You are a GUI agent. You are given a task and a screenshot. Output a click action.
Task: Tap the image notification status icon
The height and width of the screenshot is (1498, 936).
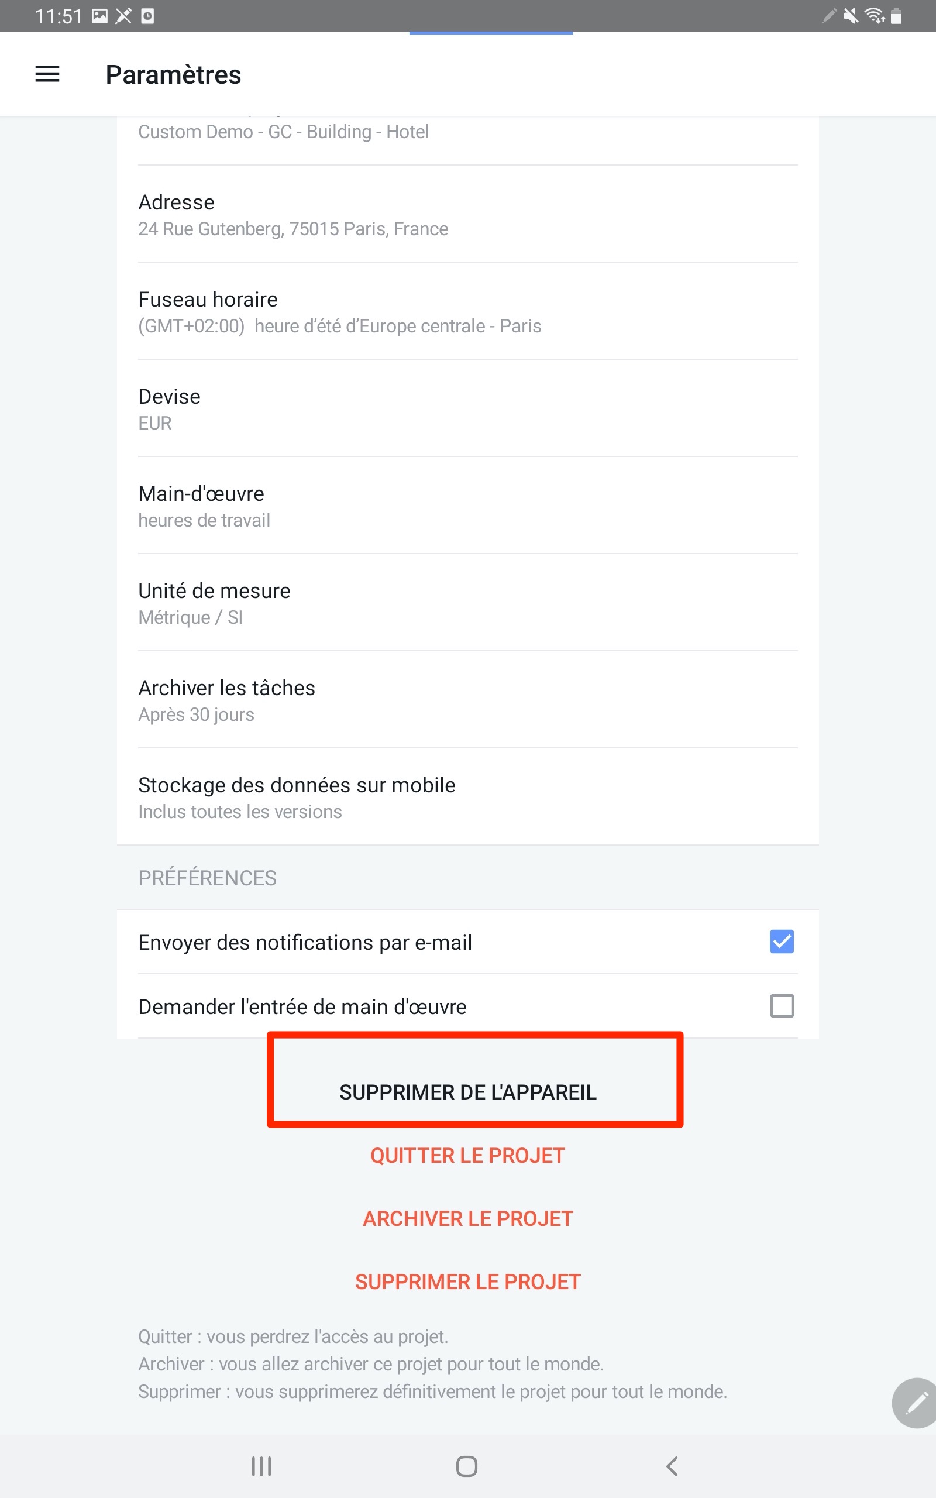(x=99, y=15)
